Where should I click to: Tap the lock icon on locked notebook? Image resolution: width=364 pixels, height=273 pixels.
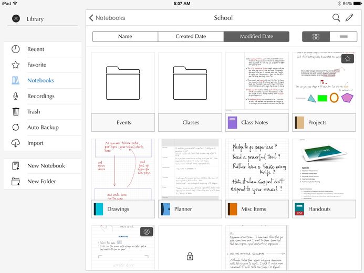pos(190,256)
